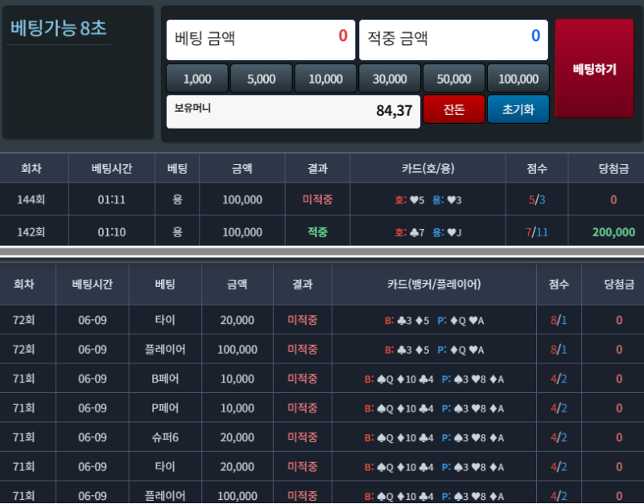
Task: Click the 200,000 winnings value
Action: pyautogui.click(x=613, y=232)
